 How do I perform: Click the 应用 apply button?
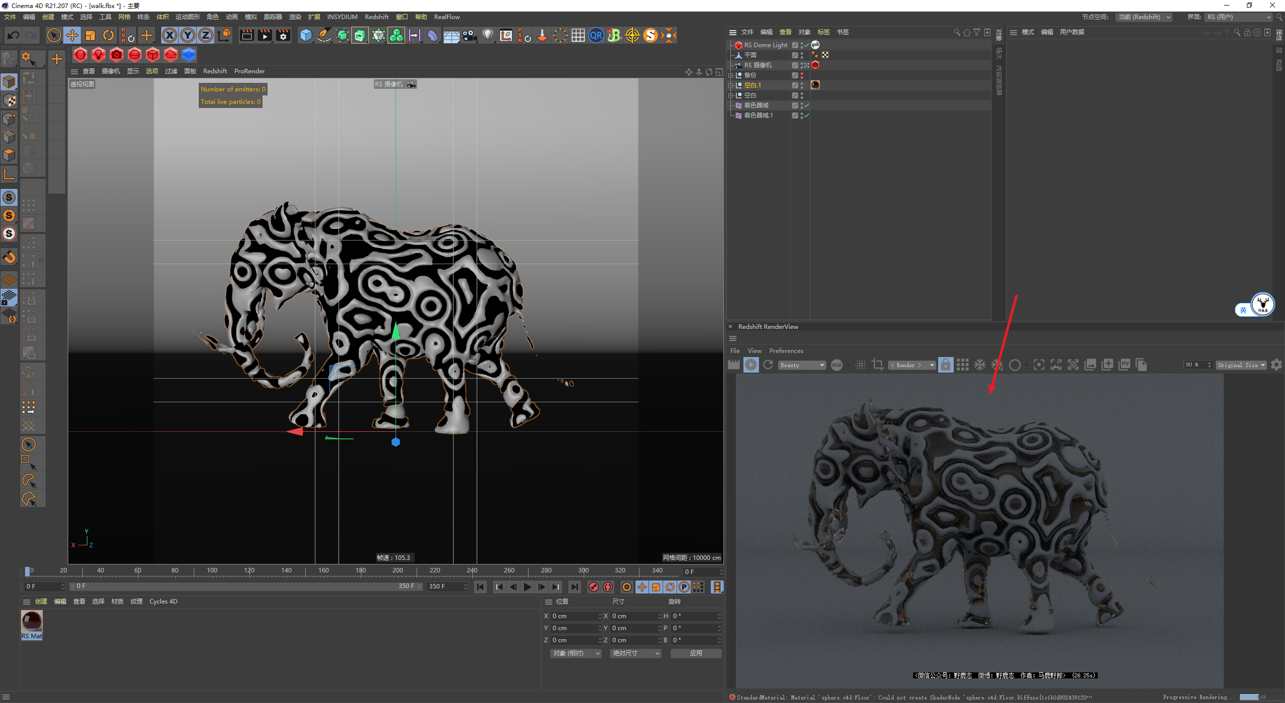click(x=696, y=653)
